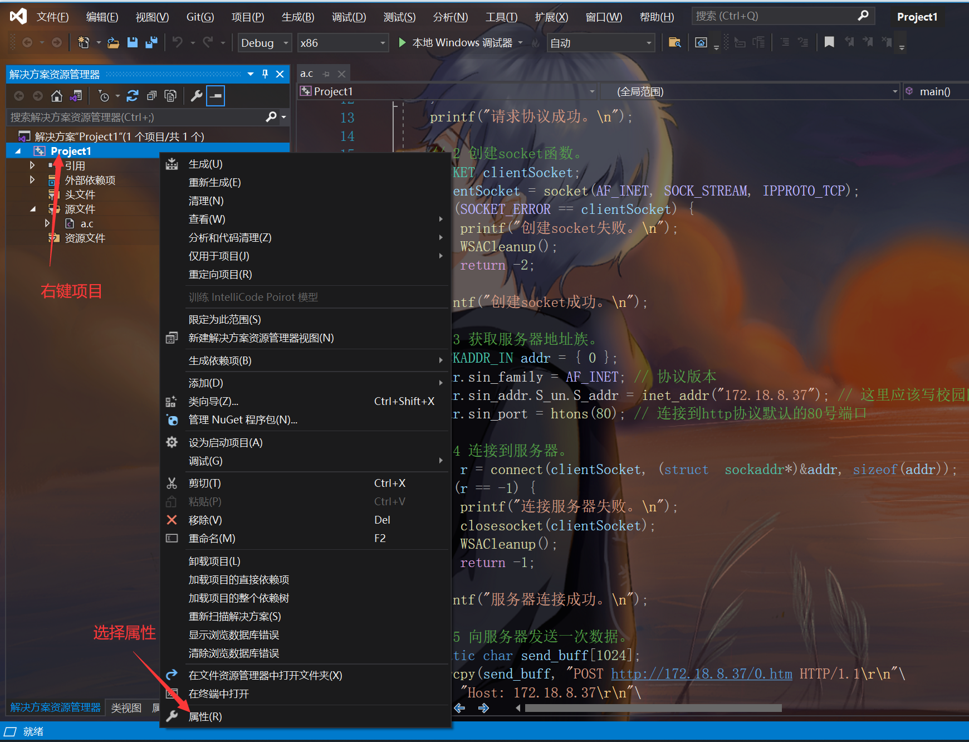Click the Visual Studio logo icon
The image size is (969, 742).
click(x=18, y=16)
